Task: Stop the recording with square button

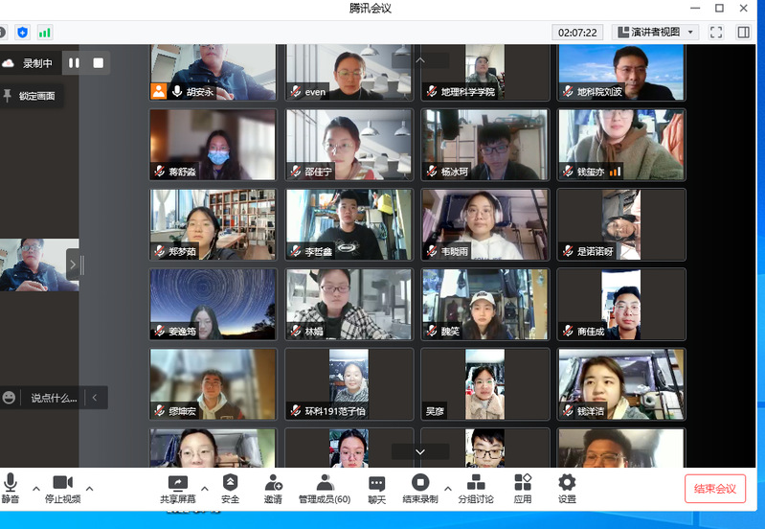Action: (98, 63)
